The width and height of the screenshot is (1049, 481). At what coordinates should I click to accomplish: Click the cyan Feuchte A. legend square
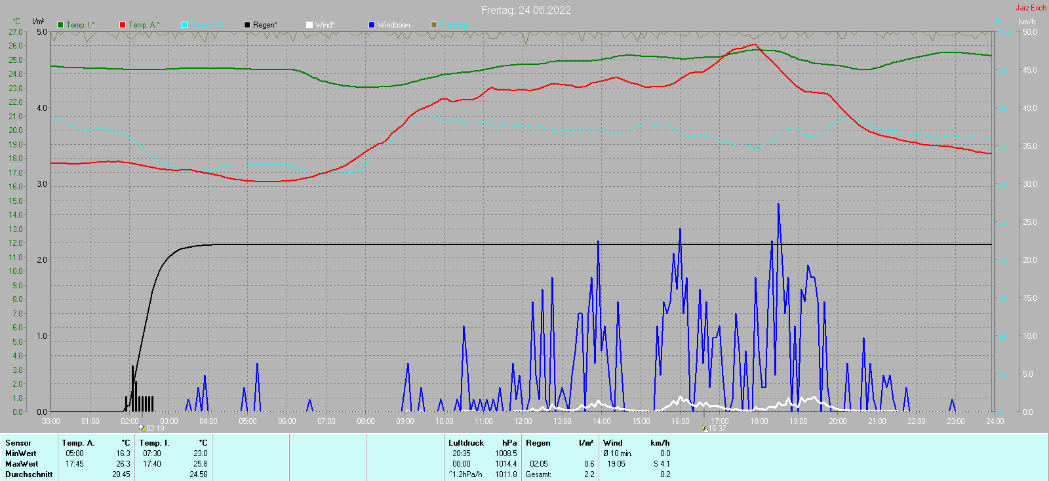coord(185,25)
